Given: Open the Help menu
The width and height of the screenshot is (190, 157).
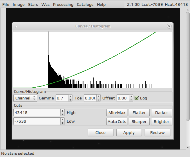Looking at the screenshot, I should click(x=101, y=4).
